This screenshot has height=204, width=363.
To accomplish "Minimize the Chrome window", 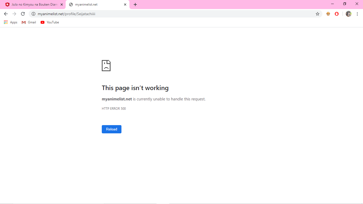I will click(x=333, y=4).
